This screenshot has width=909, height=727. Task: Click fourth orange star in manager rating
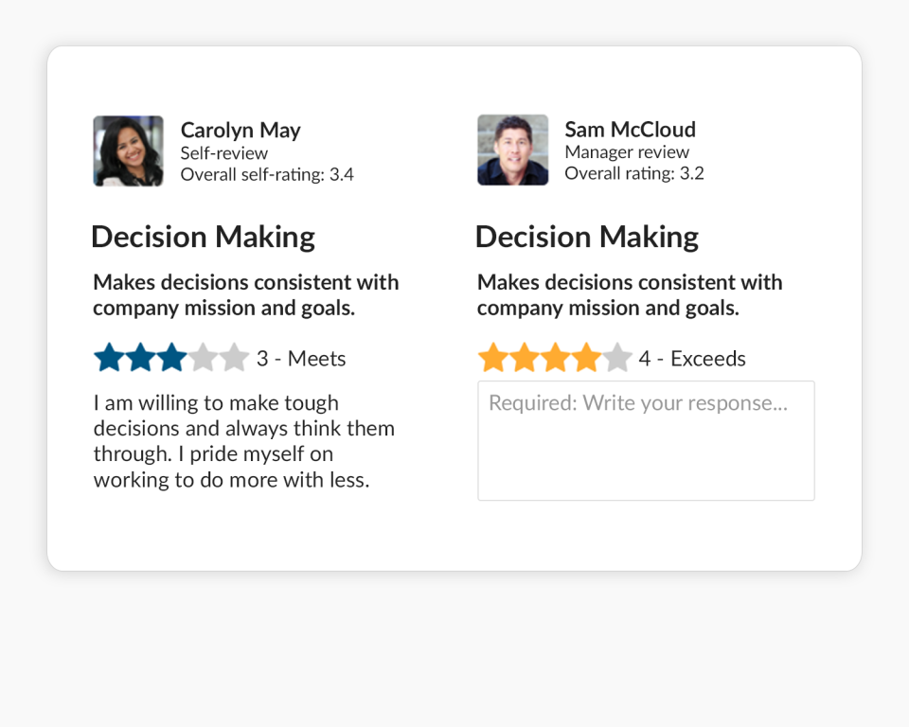click(586, 358)
